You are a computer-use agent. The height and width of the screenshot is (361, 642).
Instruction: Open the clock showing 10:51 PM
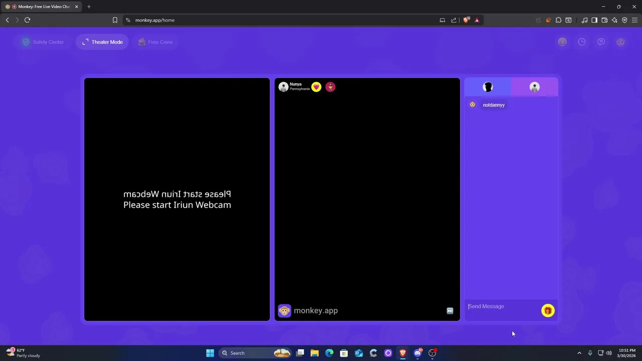(x=627, y=353)
